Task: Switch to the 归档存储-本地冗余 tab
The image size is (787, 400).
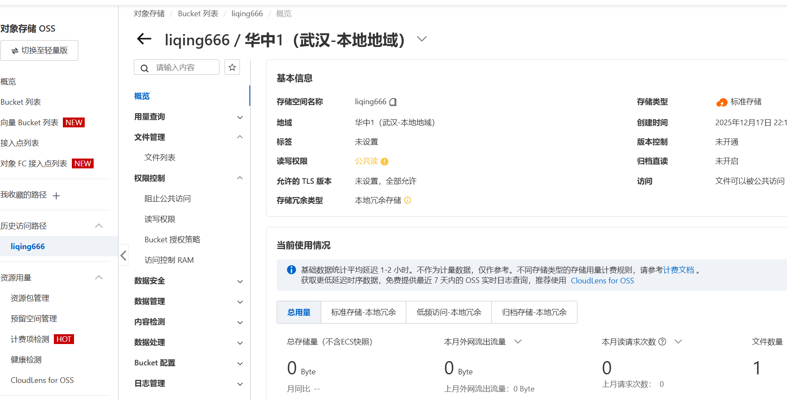Action: tap(534, 312)
